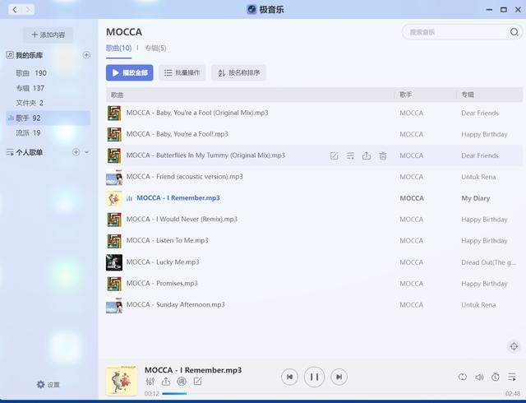Go forward with the right arrow button
Viewport: 526px width, 403px height.
pyautogui.click(x=28, y=10)
